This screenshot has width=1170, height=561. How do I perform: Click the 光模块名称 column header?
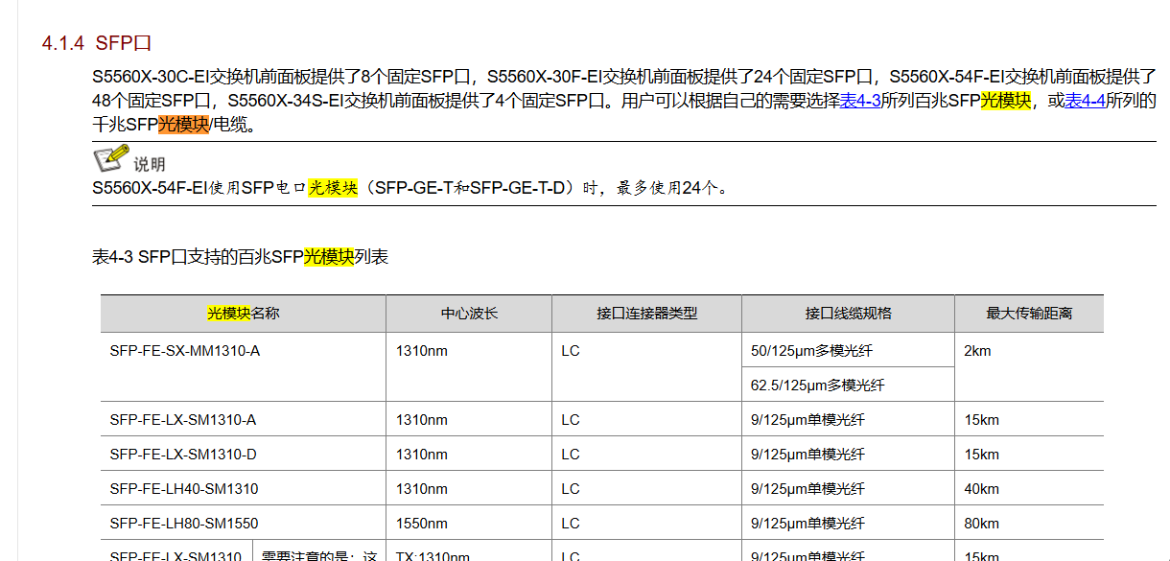click(244, 314)
